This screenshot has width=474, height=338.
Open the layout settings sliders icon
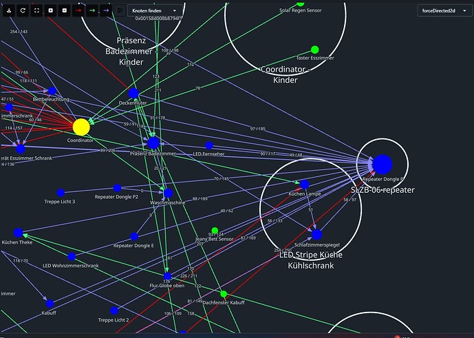click(120, 11)
